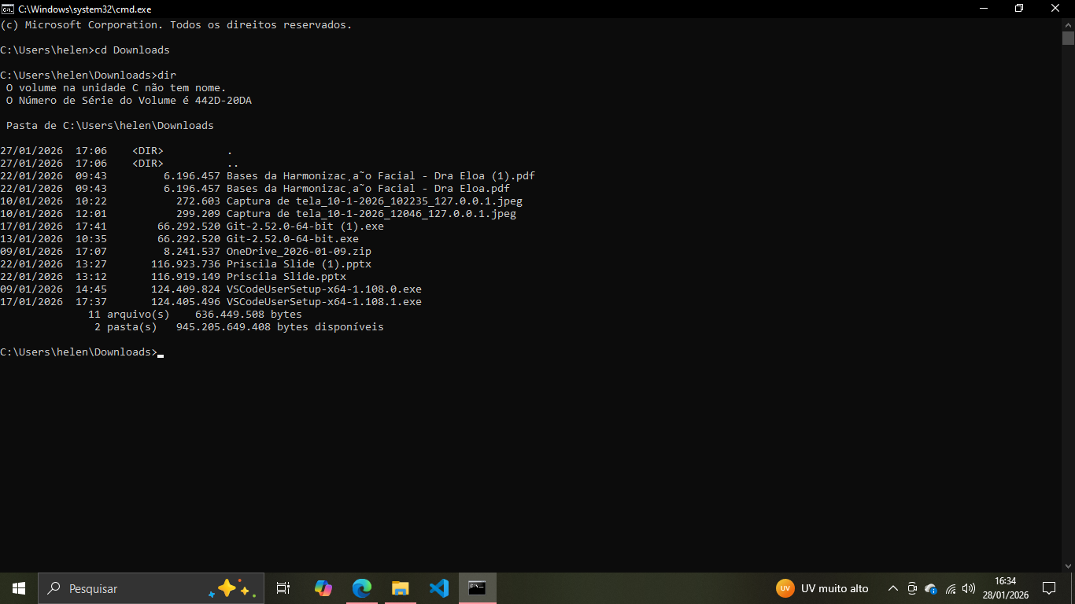The height and width of the screenshot is (604, 1075).
Task: Click the file size 299.209
Action: click(x=198, y=213)
